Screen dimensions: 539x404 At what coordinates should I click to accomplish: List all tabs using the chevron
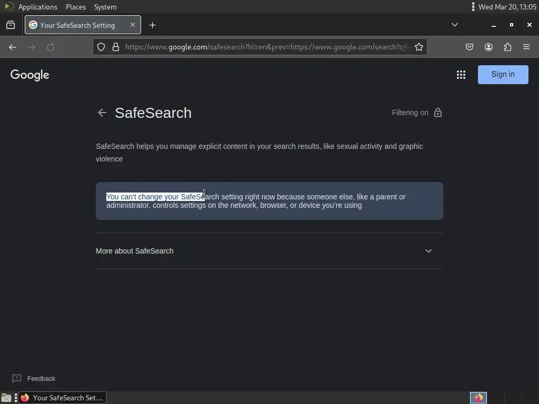(x=454, y=25)
